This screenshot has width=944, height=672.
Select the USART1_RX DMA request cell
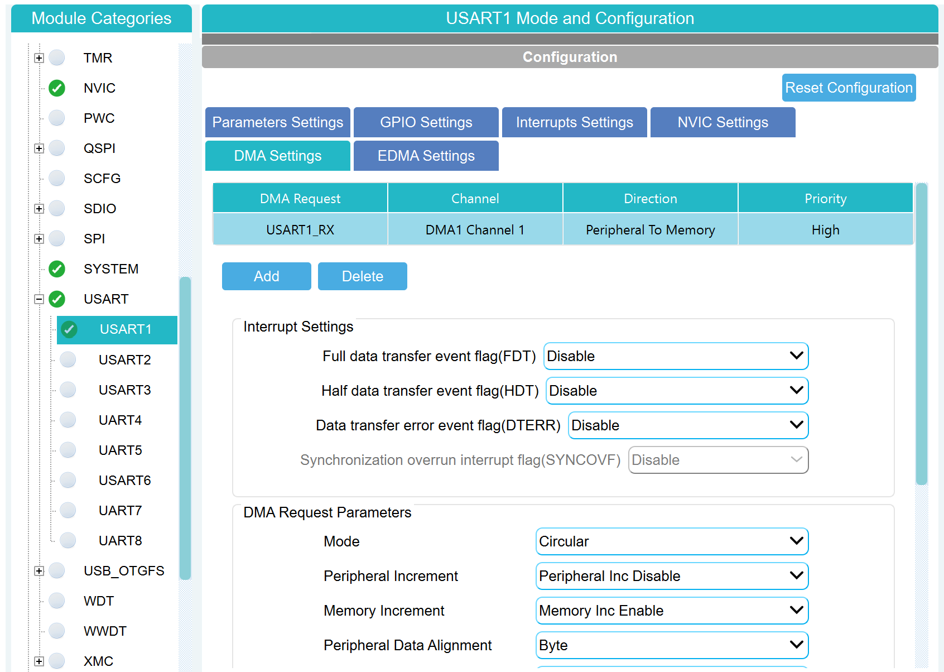pyautogui.click(x=300, y=229)
